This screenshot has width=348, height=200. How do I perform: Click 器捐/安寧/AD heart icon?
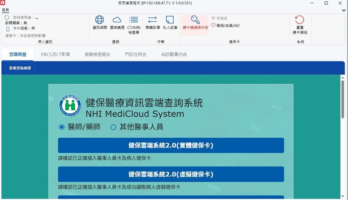click(213, 25)
